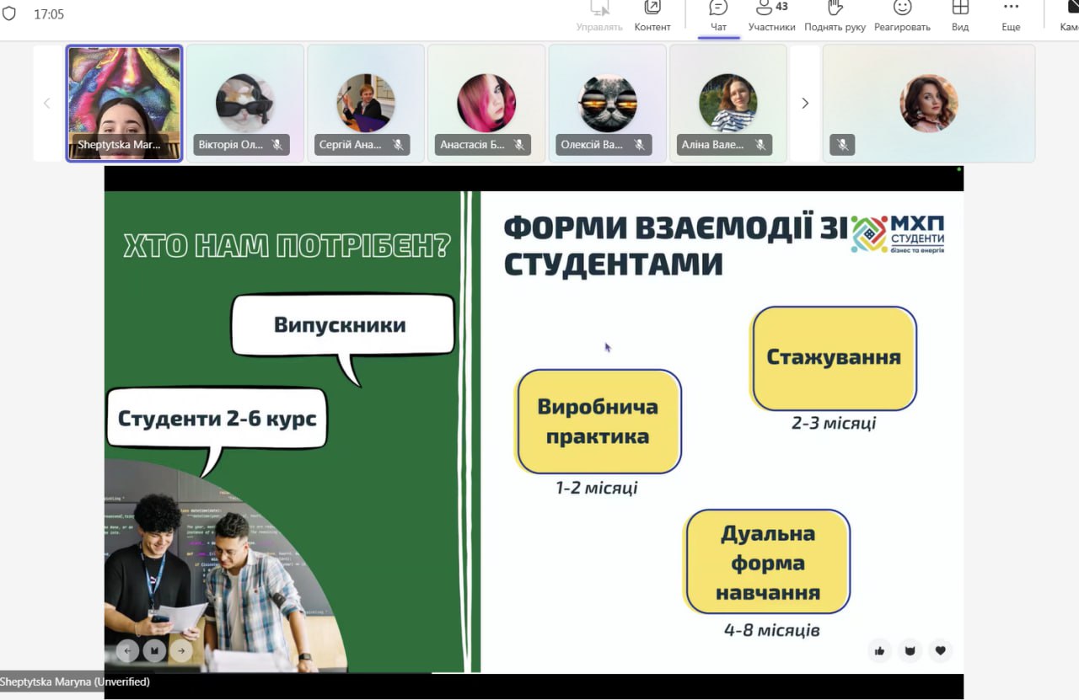Open the Реагировать reactions menu
The width and height of the screenshot is (1079, 700).
pyautogui.click(x=902, y=16)
